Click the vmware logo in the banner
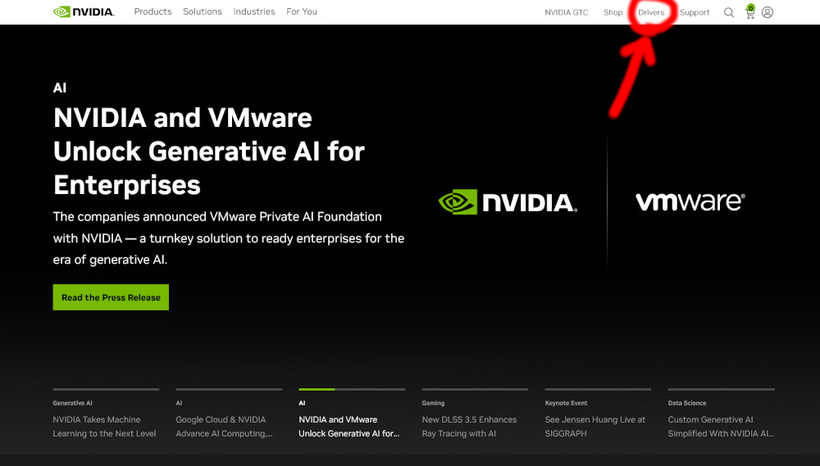The width and height of the screenshot is (820, 466). [690, 201]
